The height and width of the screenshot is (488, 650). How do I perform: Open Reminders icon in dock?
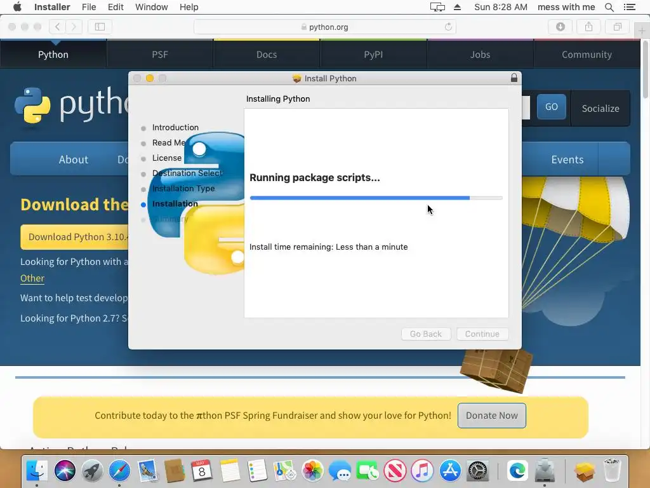(x=257, y=471)
